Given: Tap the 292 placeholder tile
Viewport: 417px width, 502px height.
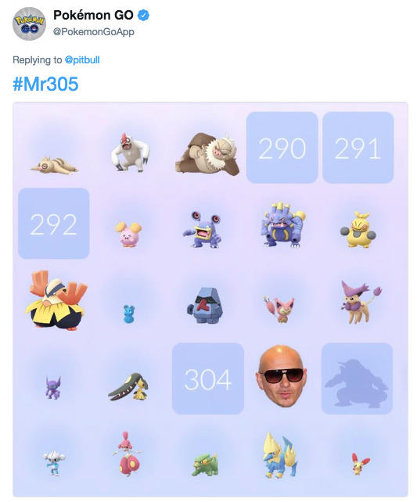Looking at the screenshot, I should click(x=54, y=223).
